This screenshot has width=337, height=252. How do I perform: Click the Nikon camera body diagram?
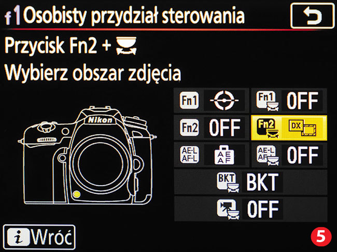tap(87, 155)
